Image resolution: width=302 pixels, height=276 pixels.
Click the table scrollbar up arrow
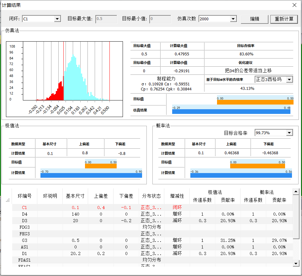point(296,192)
